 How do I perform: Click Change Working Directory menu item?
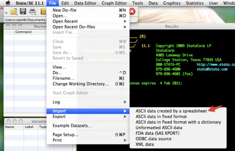tap(81, 84)
